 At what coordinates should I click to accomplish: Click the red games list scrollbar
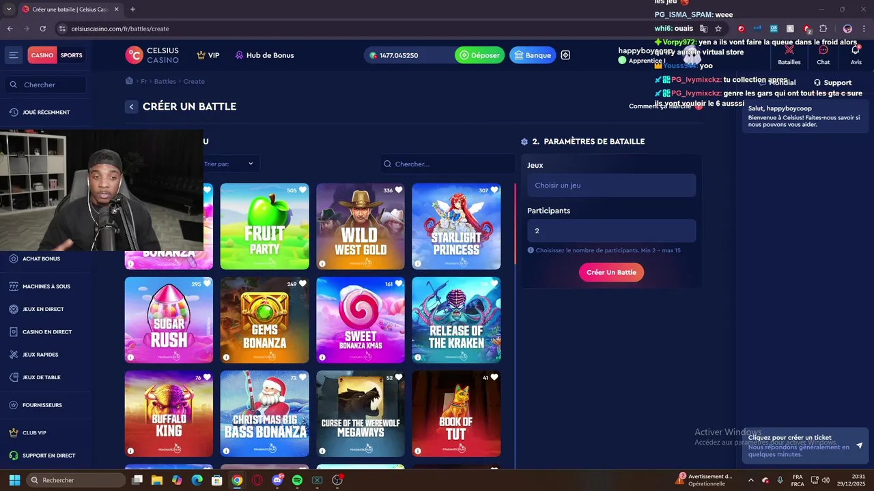[x=515, y=224]
